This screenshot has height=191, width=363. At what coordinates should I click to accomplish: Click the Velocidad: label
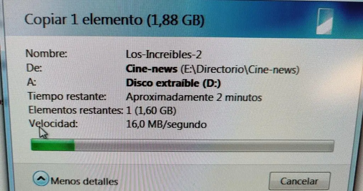pos(53,124)
